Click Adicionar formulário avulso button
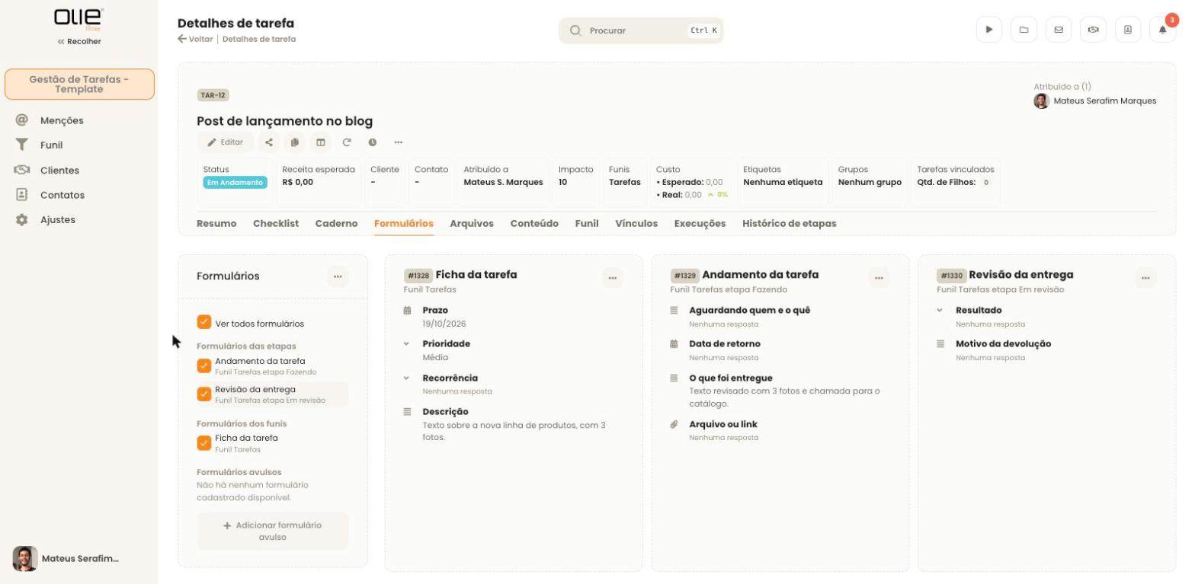The height and width of the screenshot is (584, 1195). (x=273, y=531)
